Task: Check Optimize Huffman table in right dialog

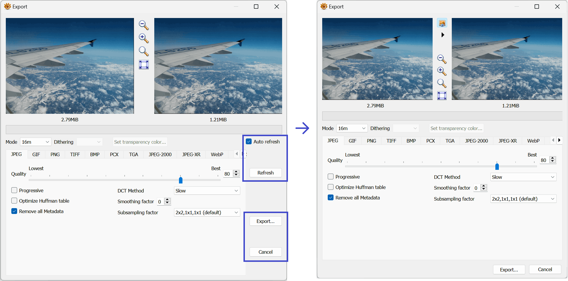Action: [331, 187]
